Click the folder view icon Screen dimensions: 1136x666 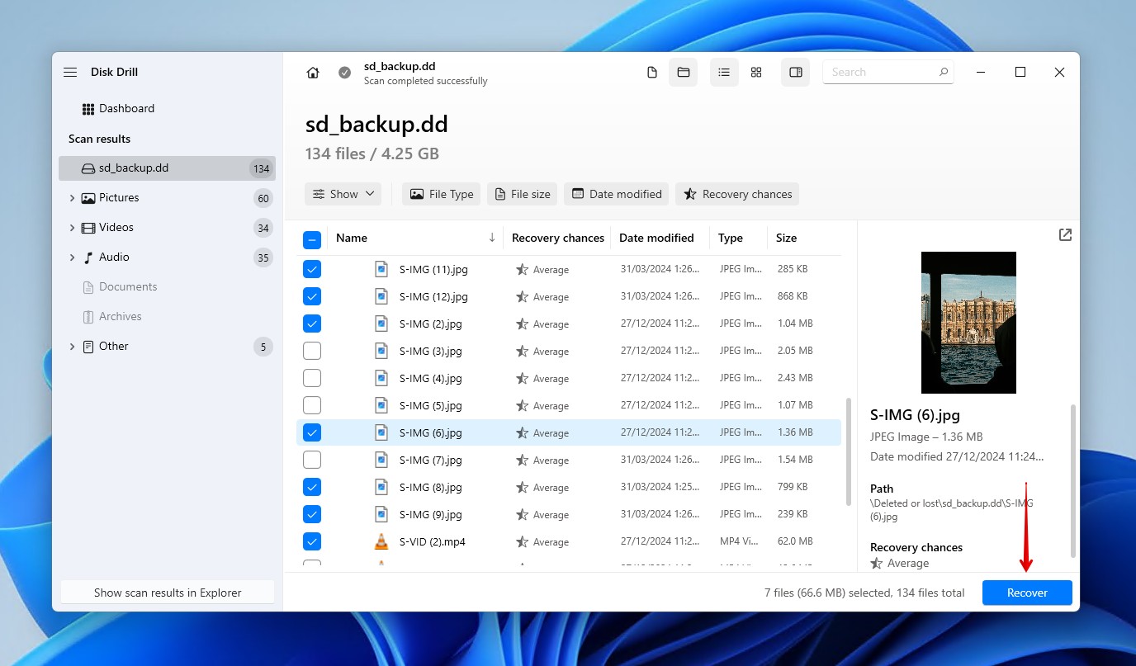[x=683, y=72]
